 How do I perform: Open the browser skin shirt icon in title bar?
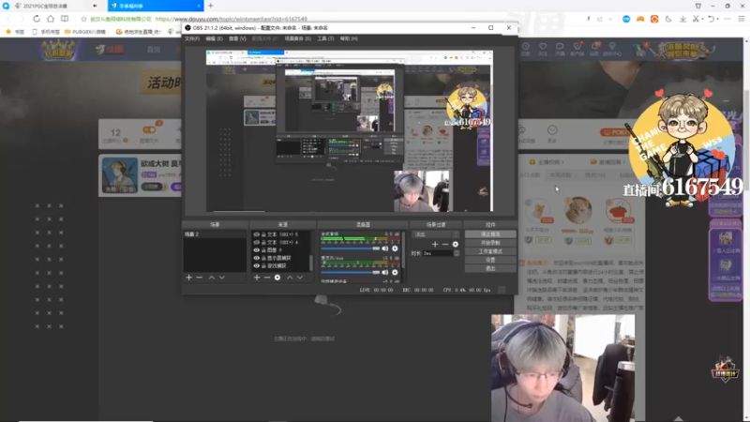pos(698,6)
